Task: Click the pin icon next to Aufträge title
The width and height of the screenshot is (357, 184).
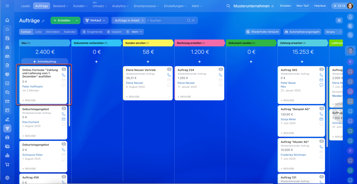Action: [x=43, y=21]
